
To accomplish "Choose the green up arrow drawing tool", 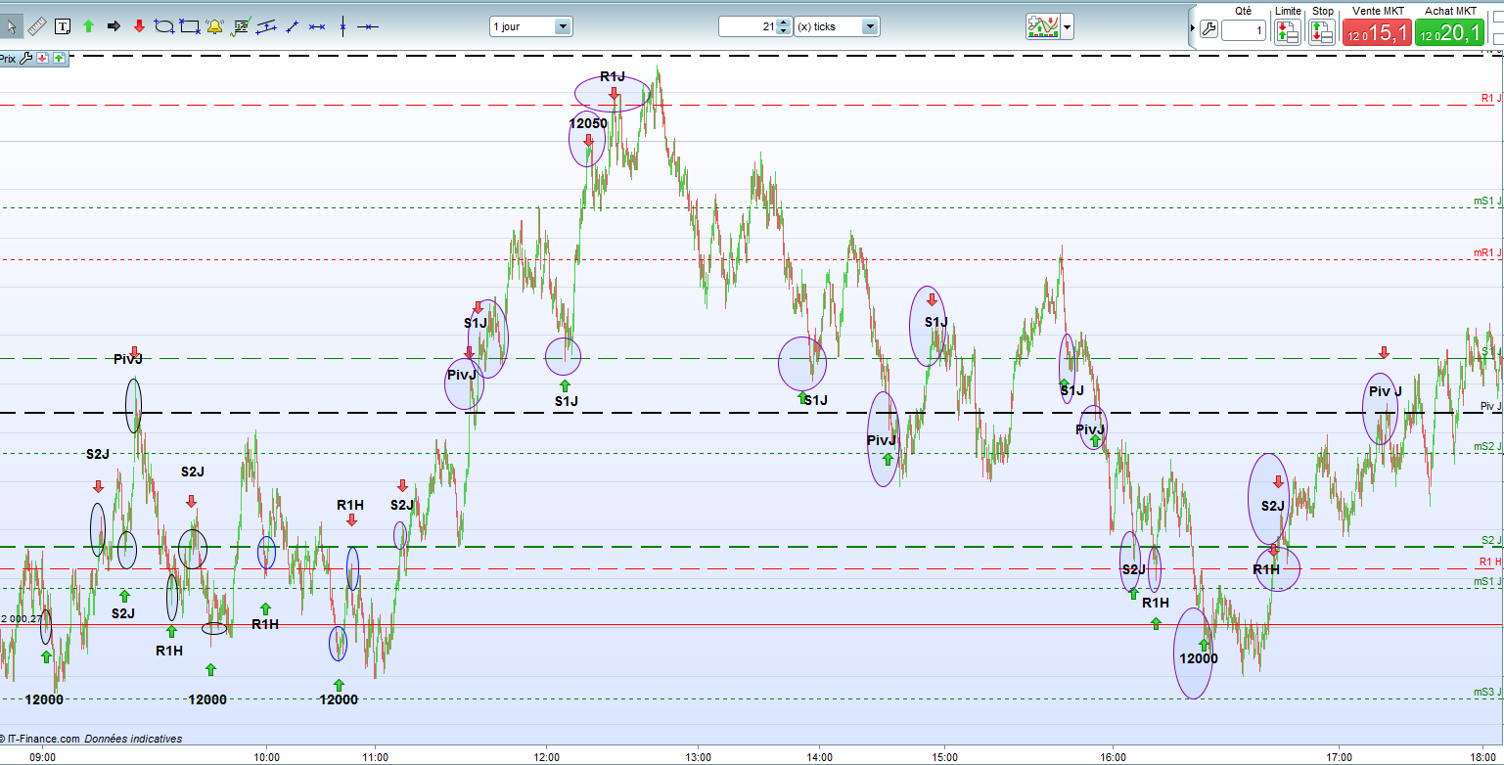I will pos(88,26).
